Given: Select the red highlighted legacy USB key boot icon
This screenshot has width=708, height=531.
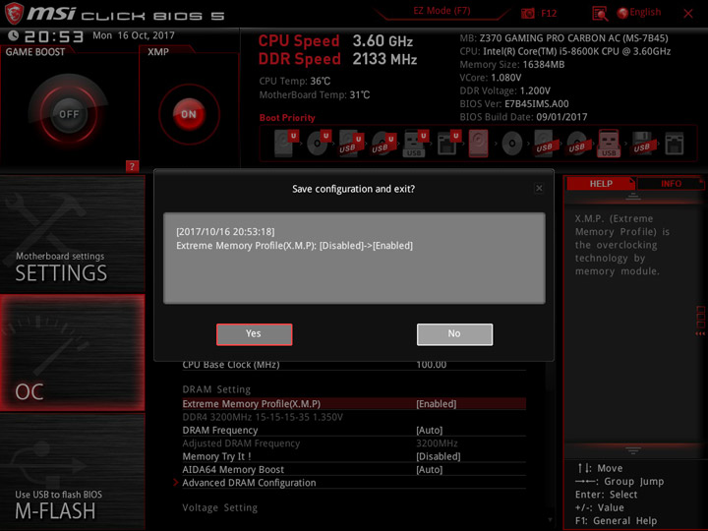Looking at the screenshot, I should [x=609, y=144].
